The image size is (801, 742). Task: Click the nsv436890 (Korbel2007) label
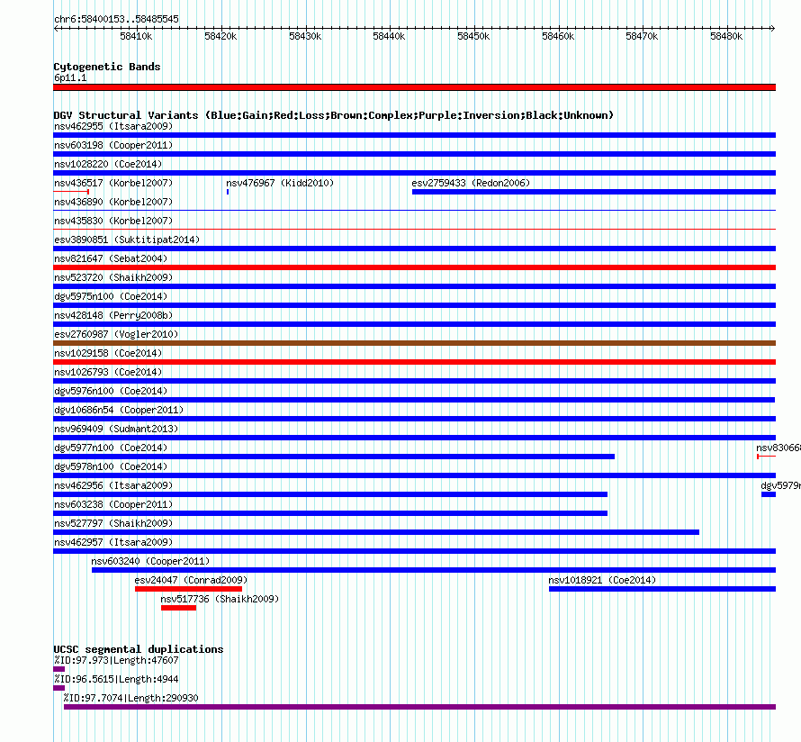(x=113, y=202)
